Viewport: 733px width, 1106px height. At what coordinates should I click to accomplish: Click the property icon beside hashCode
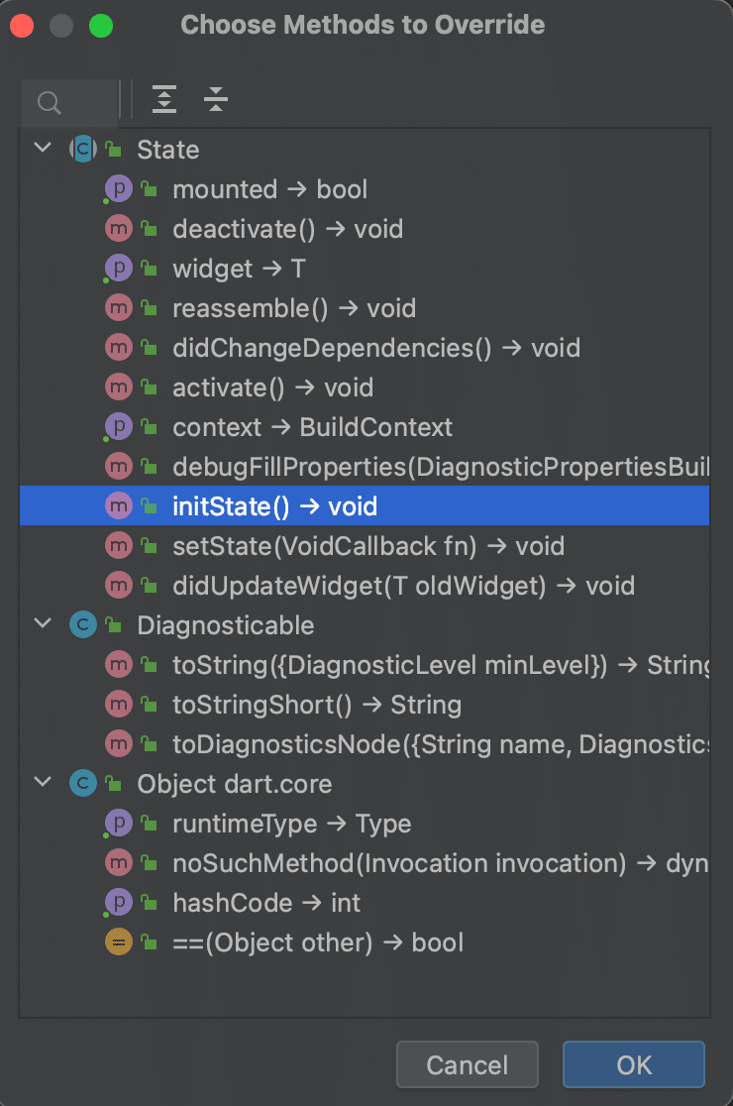tap(119, 903)
